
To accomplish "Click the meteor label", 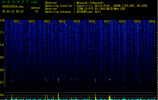I will click(x=36, y=8).
